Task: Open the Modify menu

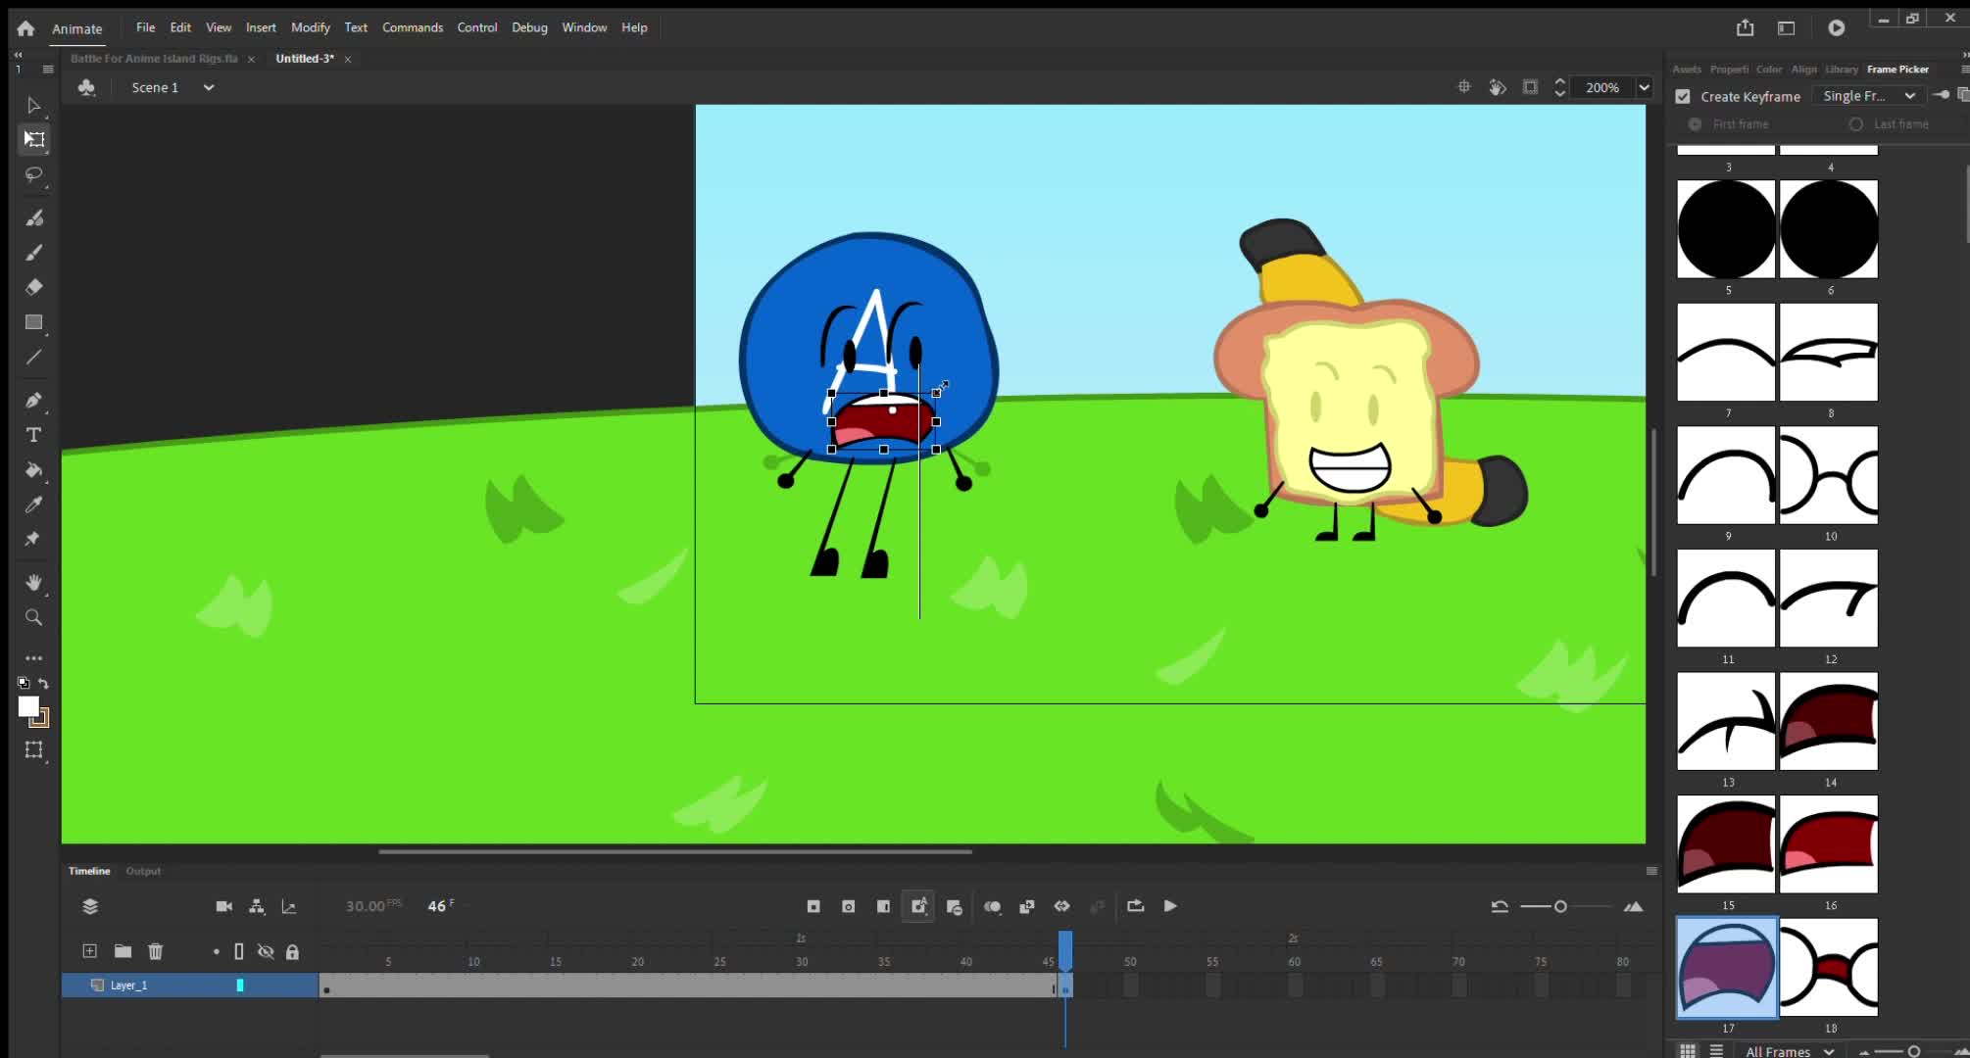Action: (x=311, y=27)
